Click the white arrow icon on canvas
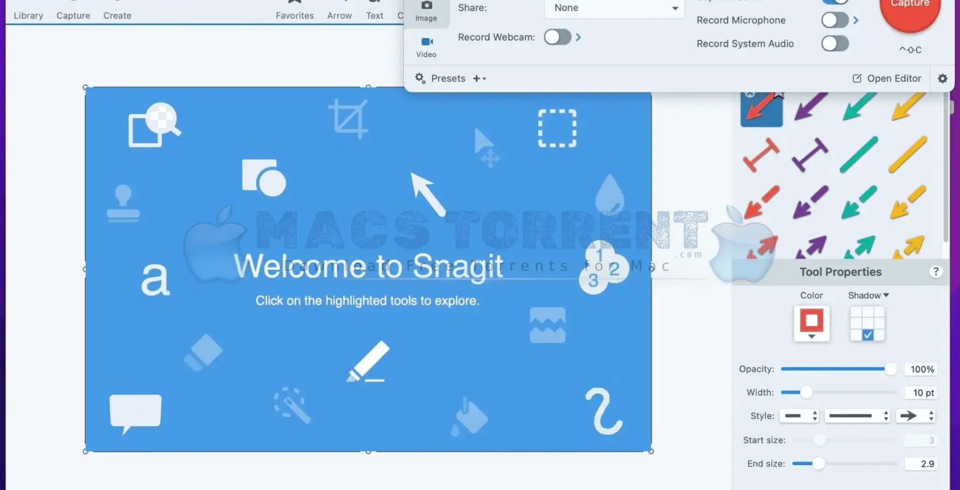The width and height of the screenshot is (960, 490). pos(428,194)
